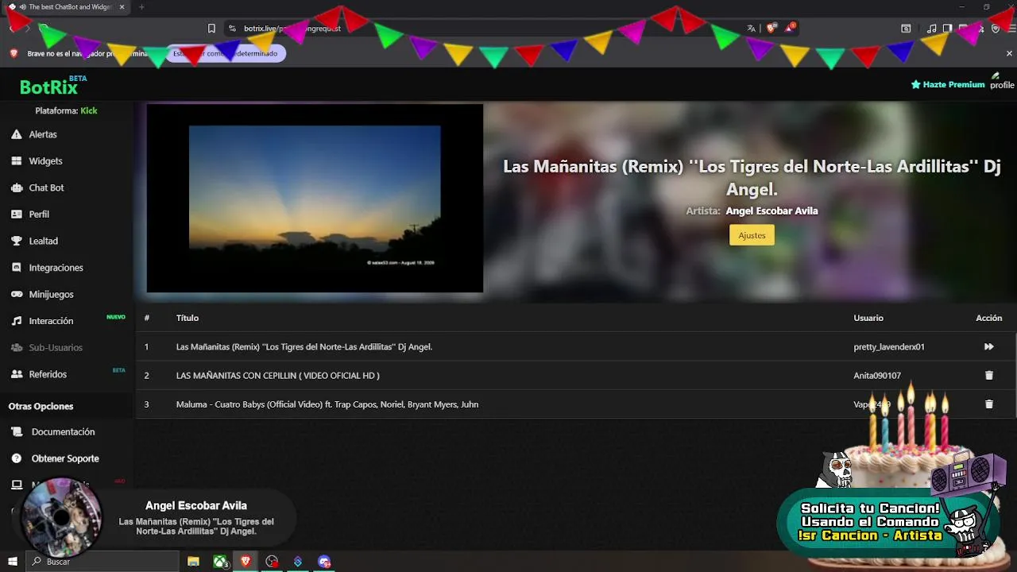Open Referidos people icon
The width and height of the screenshot is (1017, 572).
click(x=16, y=374)
